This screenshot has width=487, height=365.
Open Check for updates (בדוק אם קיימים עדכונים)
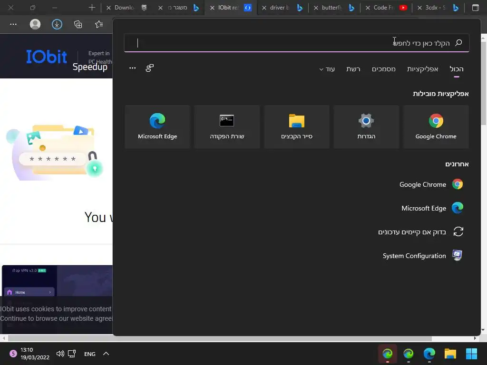coord(420,232)
